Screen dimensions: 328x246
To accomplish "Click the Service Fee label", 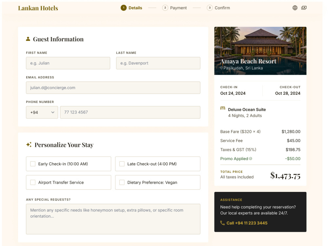I will (x=231, y=141).
